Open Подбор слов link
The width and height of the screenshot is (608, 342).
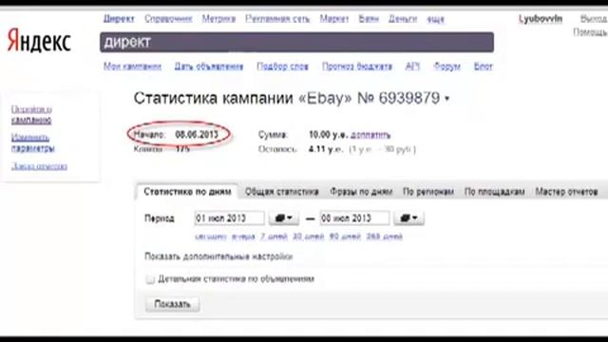click(282, 66)
